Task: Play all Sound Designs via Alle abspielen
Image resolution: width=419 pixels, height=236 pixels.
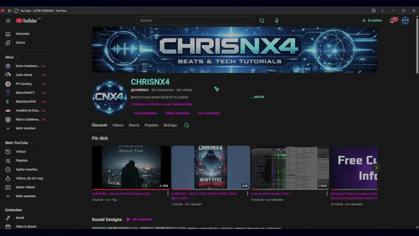Action: pos(139,219)
